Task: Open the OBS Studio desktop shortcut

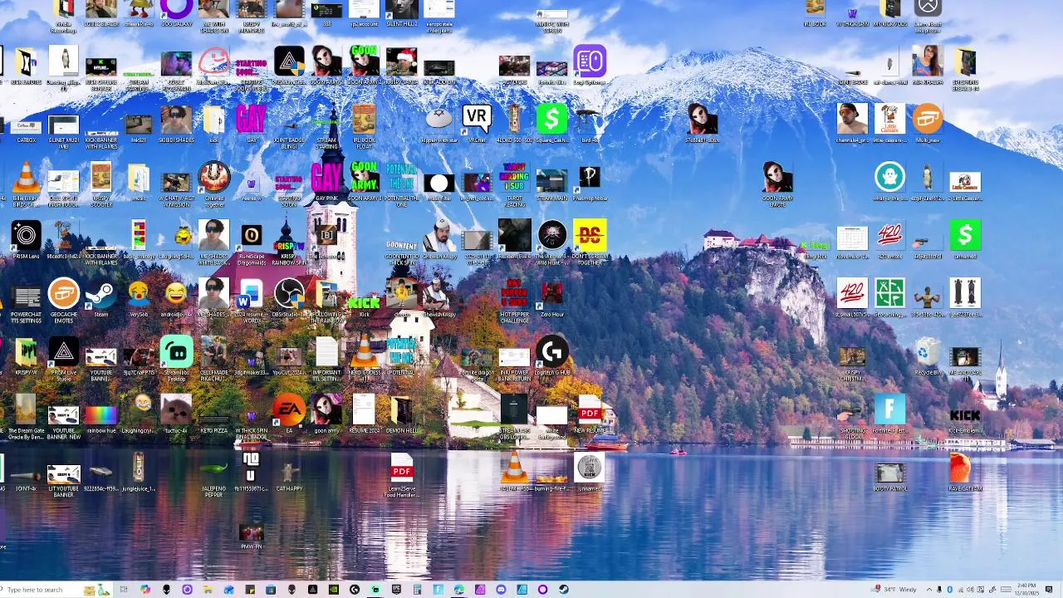Action: [289, 299]
